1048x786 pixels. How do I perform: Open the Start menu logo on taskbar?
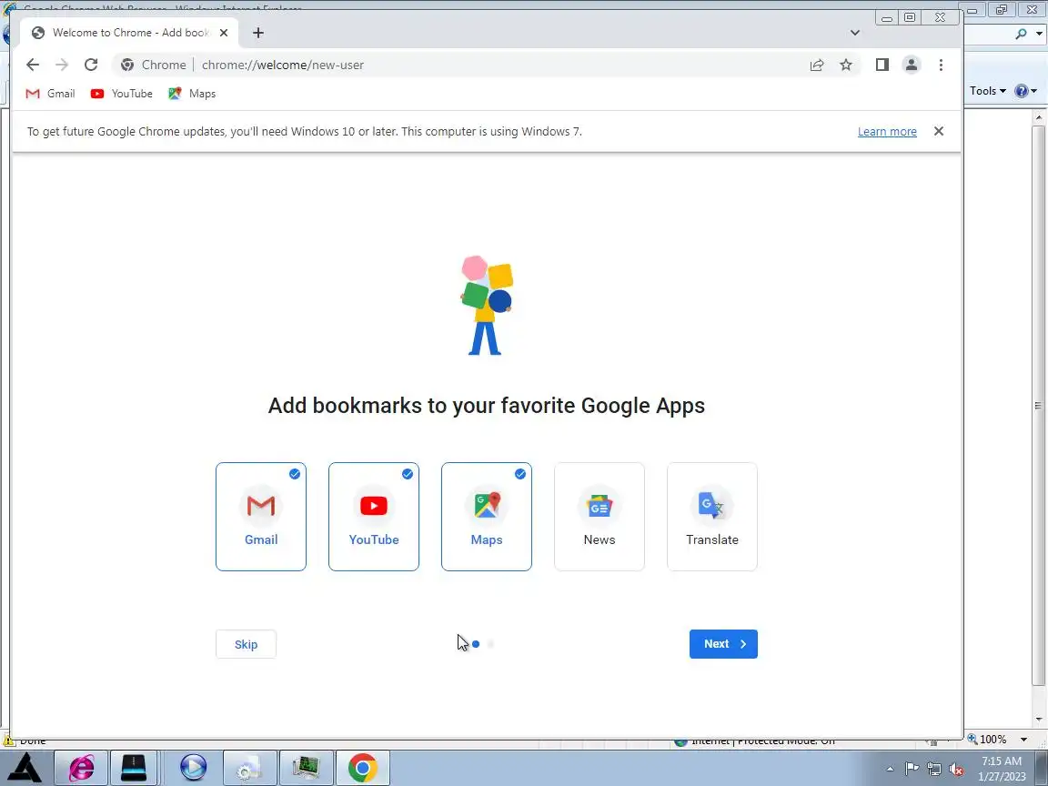click(x=25, y=767)
